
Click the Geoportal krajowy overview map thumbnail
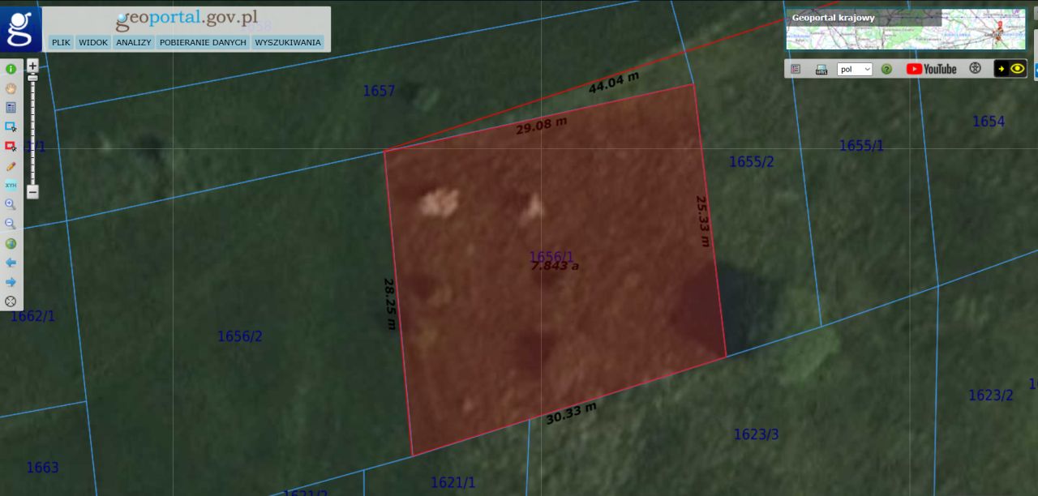905,30
